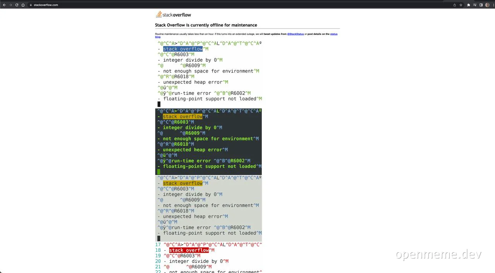This screenshot has height=273, width=495.
Task: Open the browser home page
Action: (x=23, y=5)
